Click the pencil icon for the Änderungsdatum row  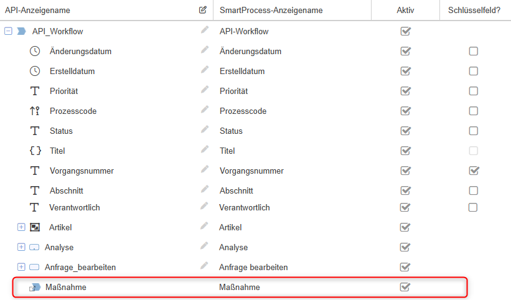click(204, 50)
